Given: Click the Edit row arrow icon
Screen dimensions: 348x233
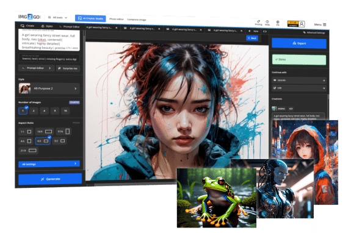Looking at the screenshot, I should [324, 88].
